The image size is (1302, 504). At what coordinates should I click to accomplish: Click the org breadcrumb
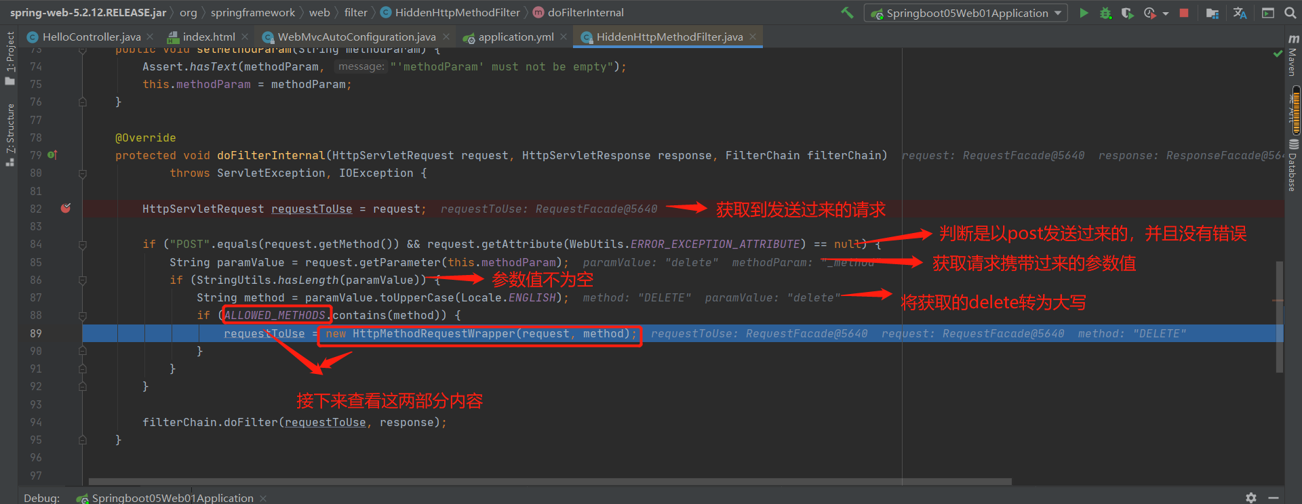[189, 12]
